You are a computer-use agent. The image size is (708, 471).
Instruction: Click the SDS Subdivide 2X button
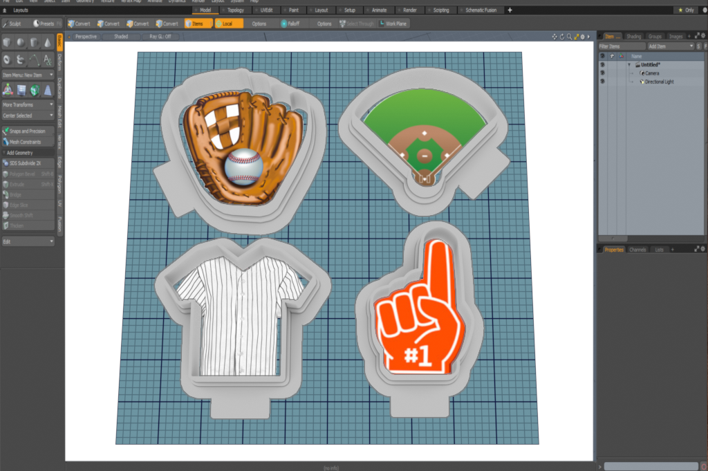28,163
